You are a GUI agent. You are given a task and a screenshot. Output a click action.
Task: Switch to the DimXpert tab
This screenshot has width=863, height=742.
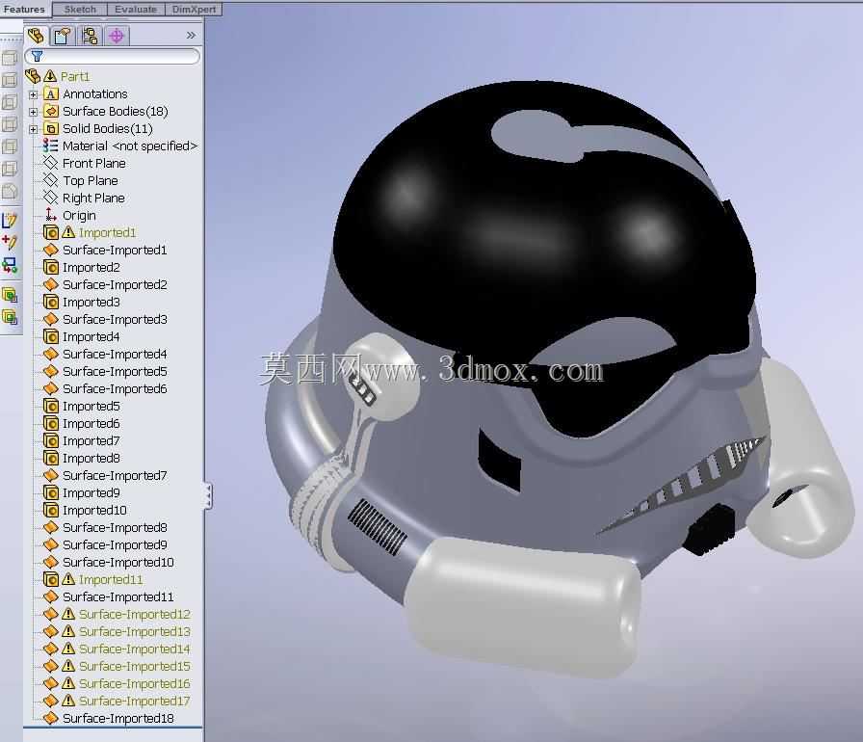tap(194, 10)
